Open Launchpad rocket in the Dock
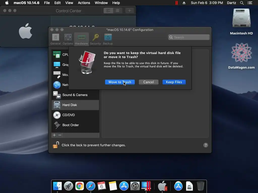The width and height of the screenshot is (258, 193). point(69,186)
